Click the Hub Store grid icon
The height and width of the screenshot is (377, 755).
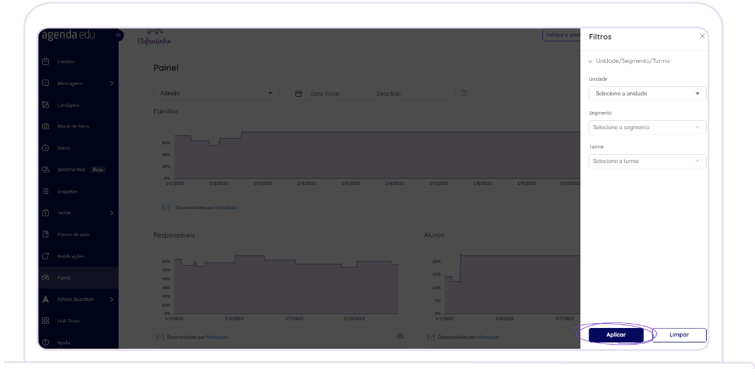(x=46, y=321)
